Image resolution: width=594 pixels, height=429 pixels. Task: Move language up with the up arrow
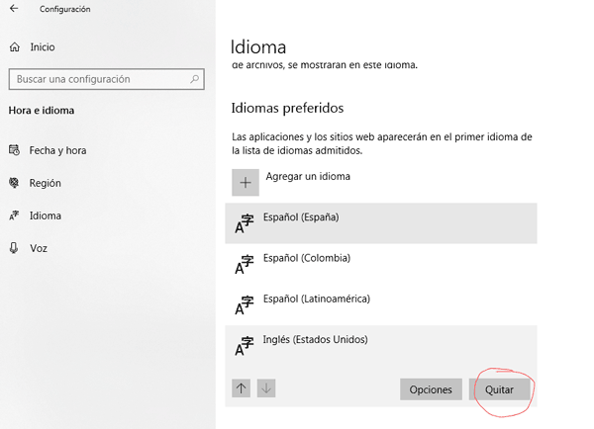(242, 388)
